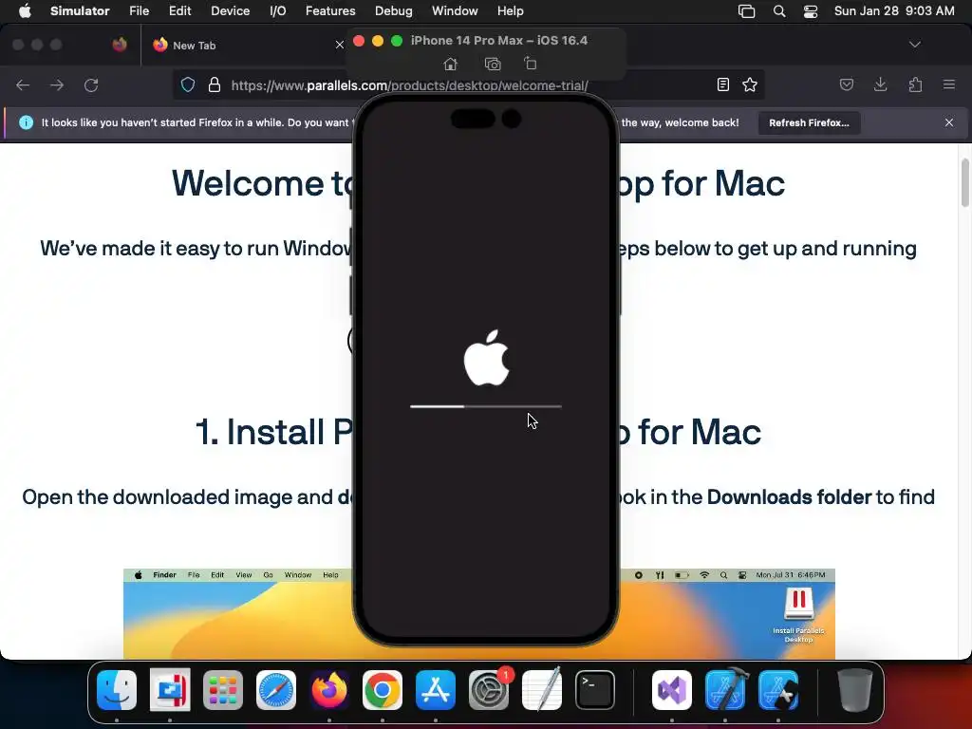Click the iPhone 14 Pro Max title text
The height and width of the screenshot is (729, 972).
point(499,40)
